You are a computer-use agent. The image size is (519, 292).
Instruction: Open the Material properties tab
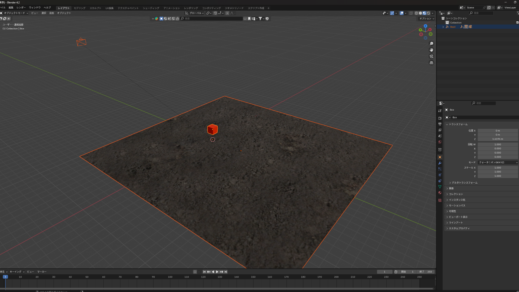click(x=440, y=193)
